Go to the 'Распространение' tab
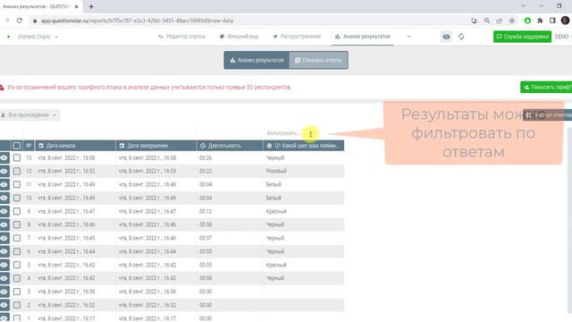Image resolution: width=572 pixels, height=322 pixels. [x=297, y=37]
